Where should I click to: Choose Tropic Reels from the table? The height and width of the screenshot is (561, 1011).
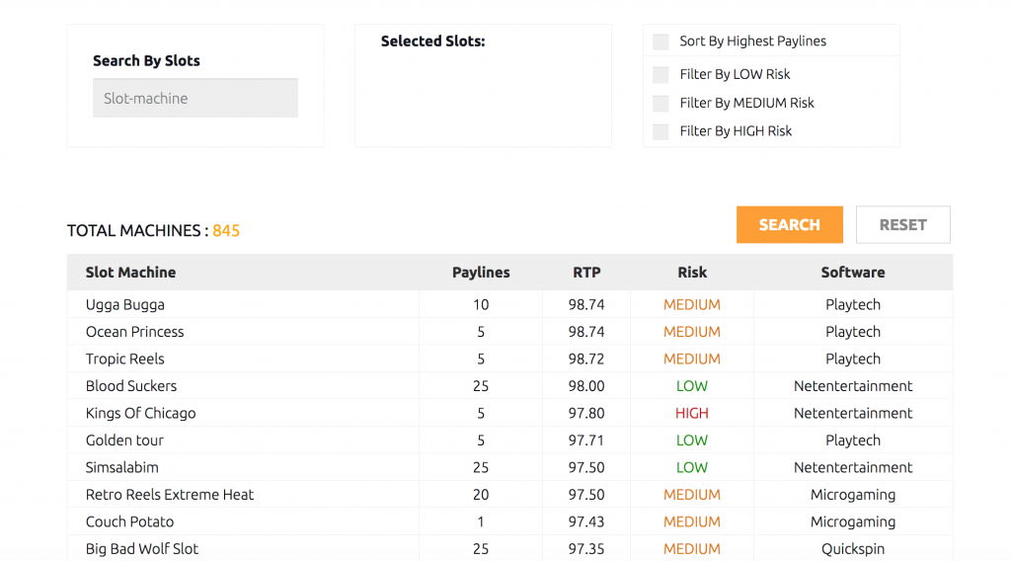pos(509,359)
